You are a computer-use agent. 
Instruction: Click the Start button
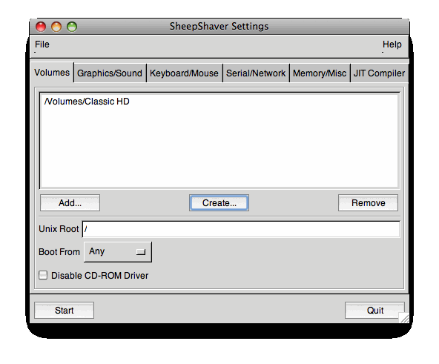click(64, 310)
